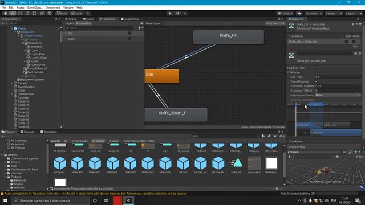
Task: Open the Layout dropdown
Action: click(354, 13)
